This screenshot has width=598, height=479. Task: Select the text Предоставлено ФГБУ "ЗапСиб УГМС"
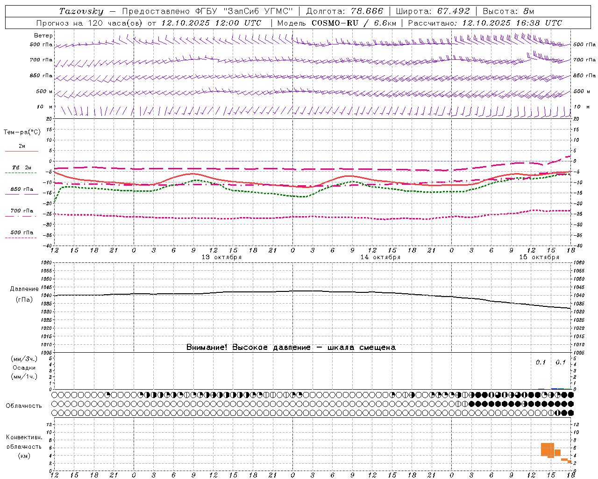tap(207, 11)
